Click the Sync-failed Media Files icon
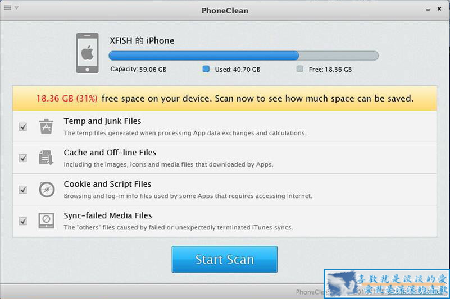450x299 pixels. 46,220
